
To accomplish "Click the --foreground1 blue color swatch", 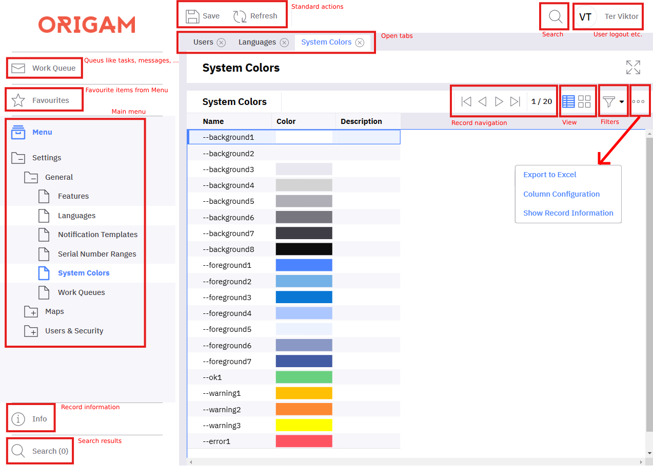I will 304,265.
